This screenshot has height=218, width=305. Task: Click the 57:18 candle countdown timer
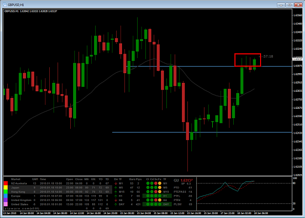[268, 57]
